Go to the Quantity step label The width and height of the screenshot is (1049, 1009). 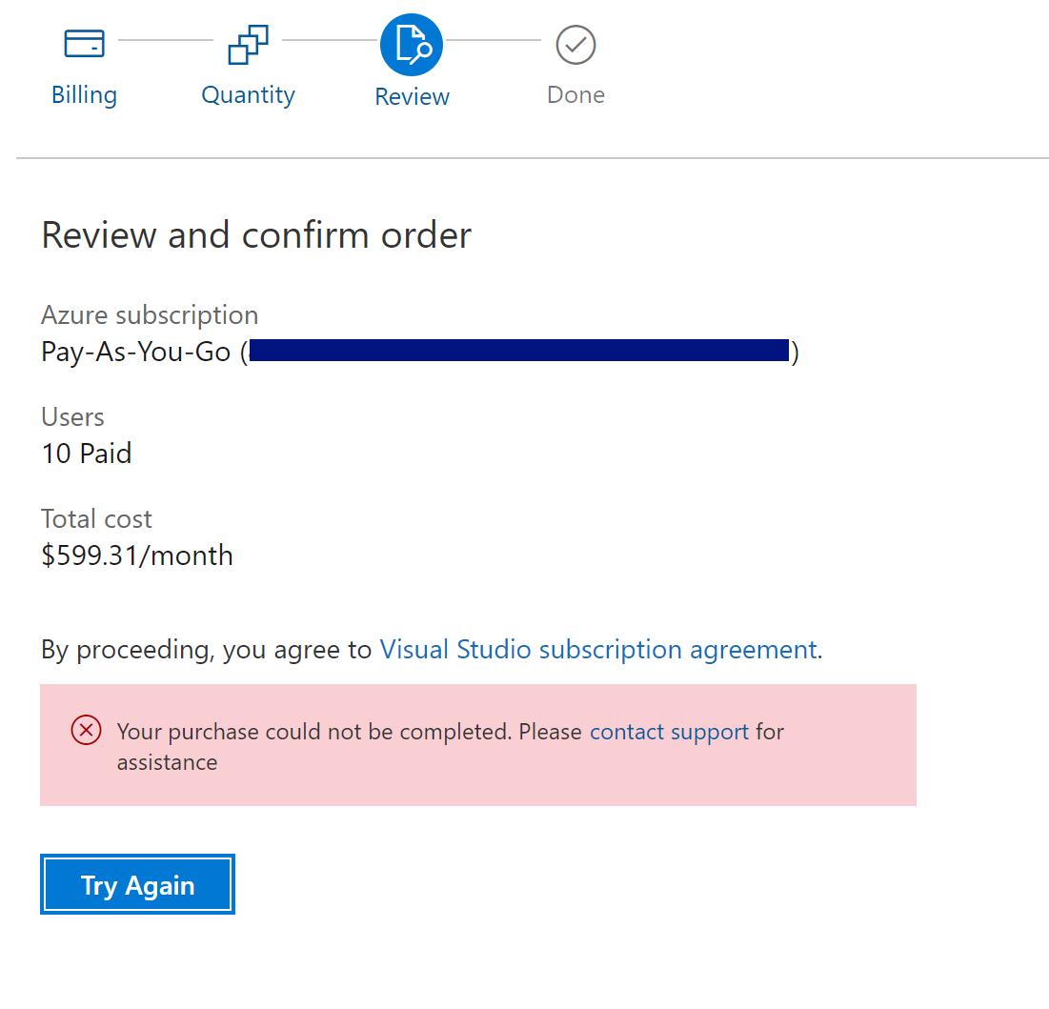pyautogui.click(x=249, y=95)
